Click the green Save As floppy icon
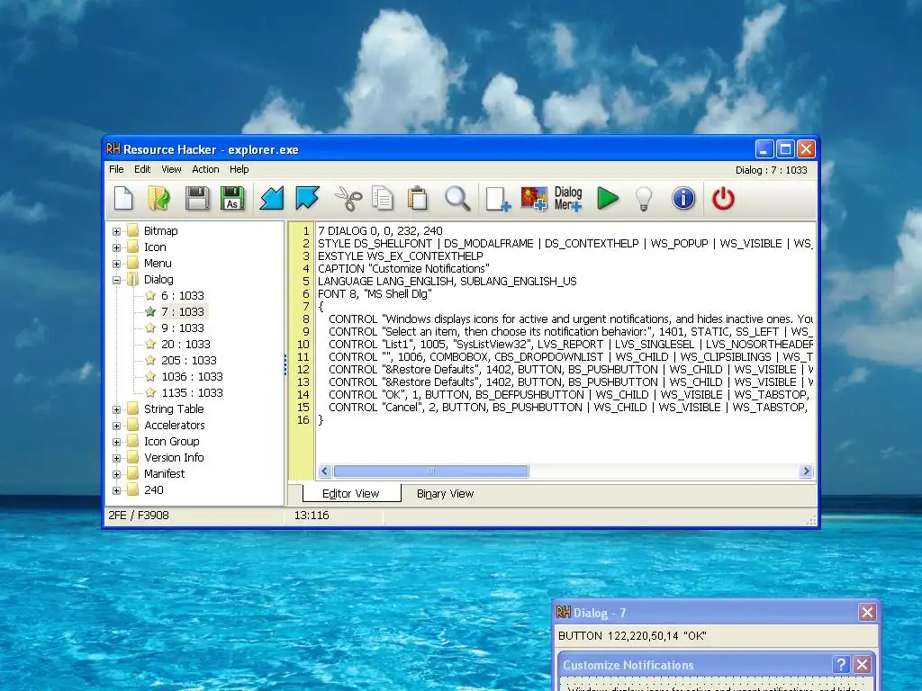This screenshot has height=691, width=922. coord(232,198)
